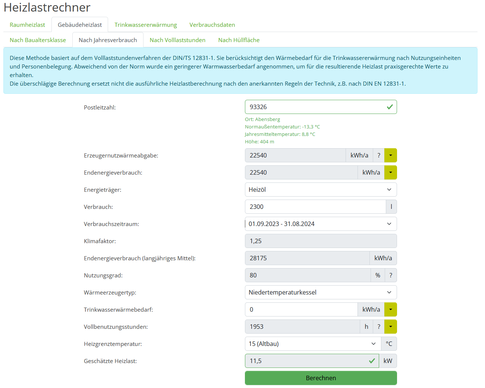Click the 'Höhe: 404 m' text

tap(259, 142)
